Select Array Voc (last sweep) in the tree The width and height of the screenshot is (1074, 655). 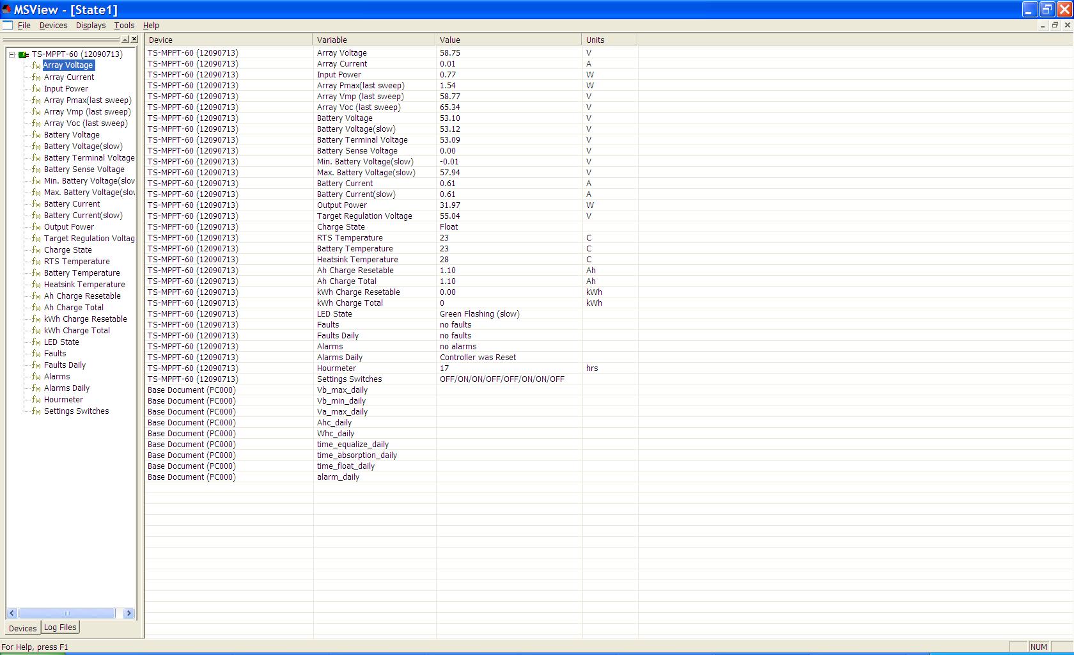86,123
